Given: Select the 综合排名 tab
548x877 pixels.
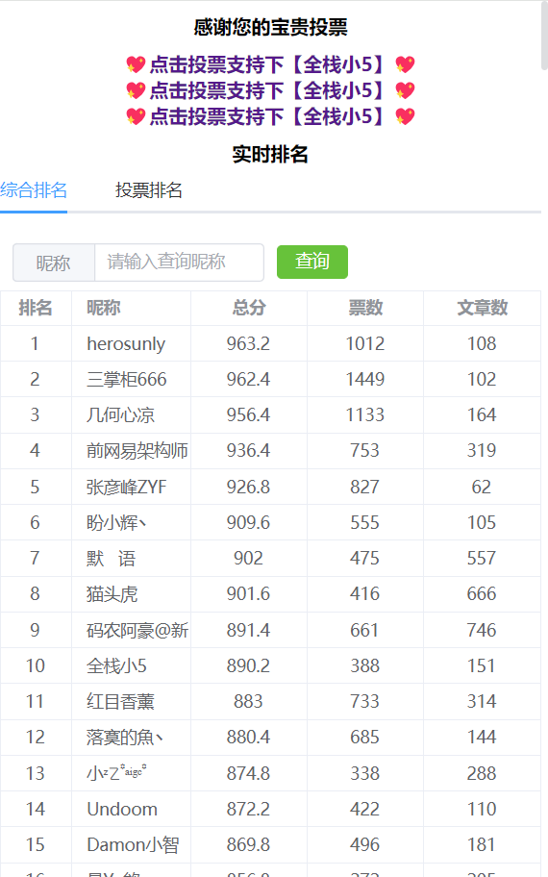Looking at the screenshot, I should [34, 190].
